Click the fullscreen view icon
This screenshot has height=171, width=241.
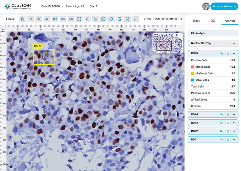[x=79, y=19]
